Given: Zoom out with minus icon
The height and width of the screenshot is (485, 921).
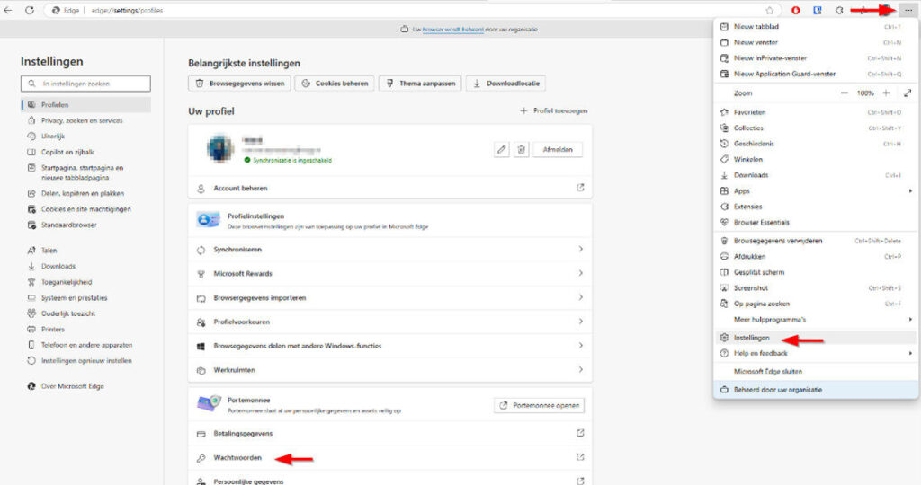Looking at the screenshot, I should (x=844, y=93).
